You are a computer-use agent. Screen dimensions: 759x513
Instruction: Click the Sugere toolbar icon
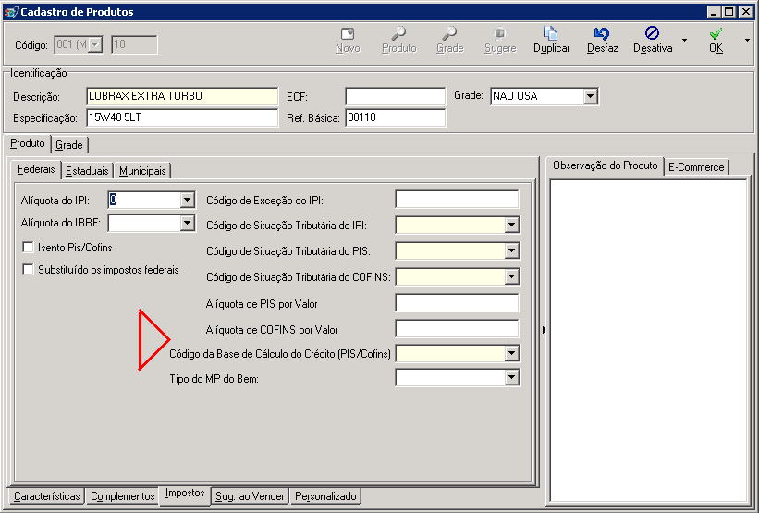(500, 34)
